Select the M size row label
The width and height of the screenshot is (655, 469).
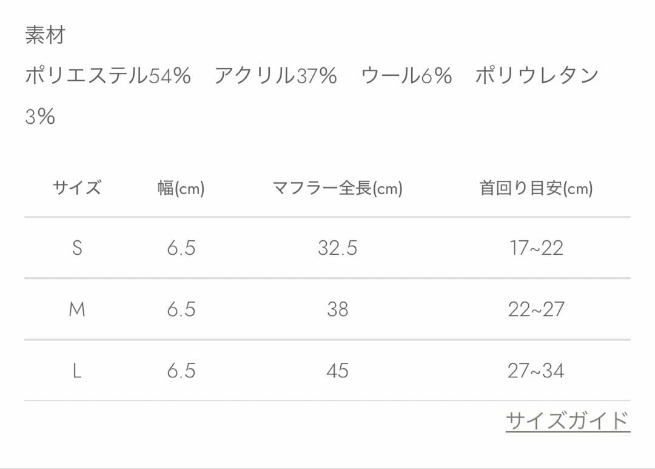coord(77,309)
